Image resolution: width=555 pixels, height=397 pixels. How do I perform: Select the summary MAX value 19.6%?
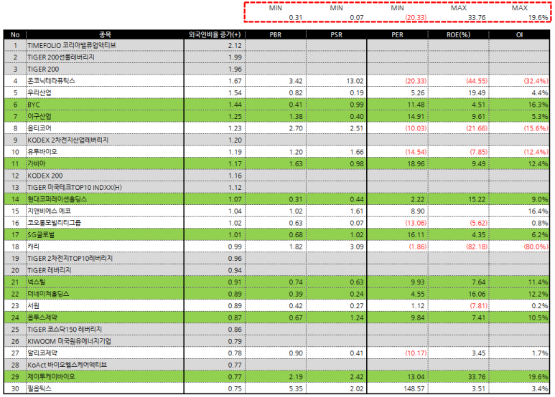pos(538,17)
